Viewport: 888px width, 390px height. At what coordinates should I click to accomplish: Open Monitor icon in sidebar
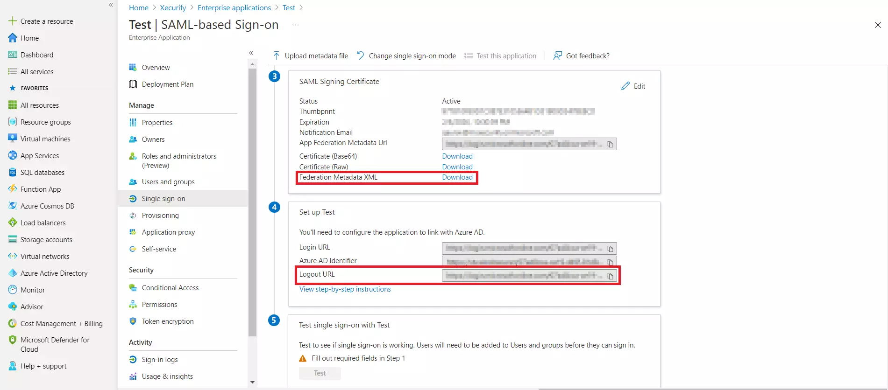click(13, 290)
